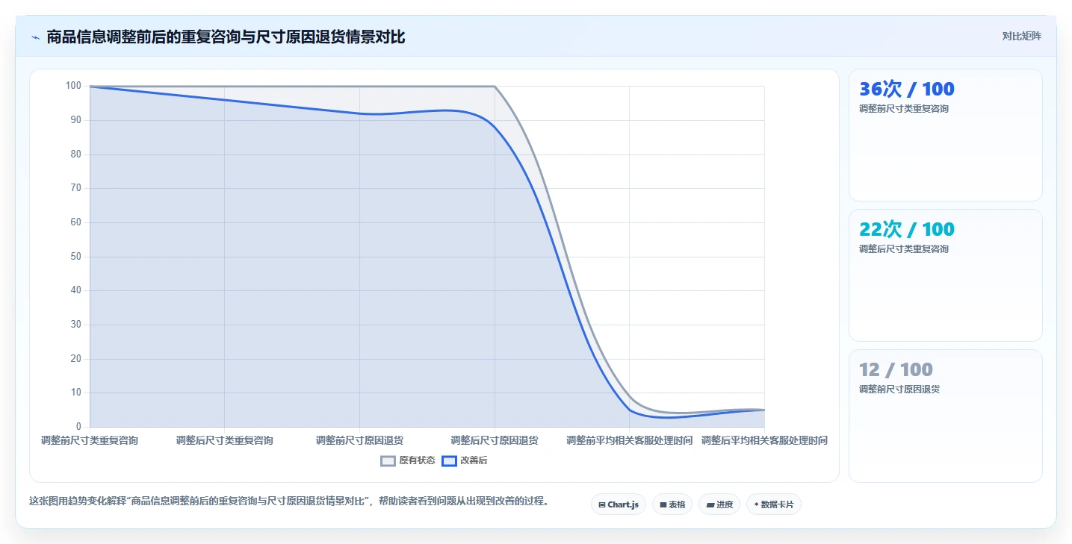Viewport: 1072px width, 544px height.
Task: Open the 22次 / 100 stat card
Action: point(945,275)
